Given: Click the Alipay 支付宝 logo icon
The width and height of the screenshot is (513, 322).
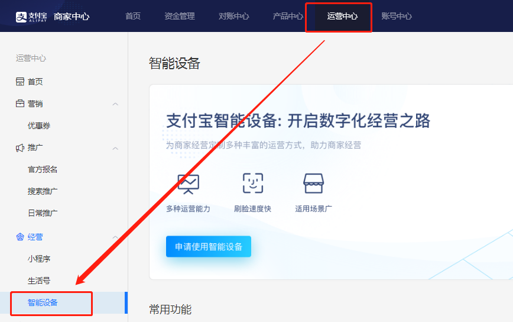Looking at the screenshot, I should 21,17.
